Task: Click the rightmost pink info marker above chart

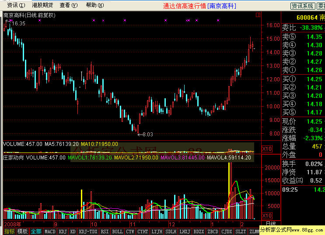Action: pyautogui.click(x=218, y=20)
